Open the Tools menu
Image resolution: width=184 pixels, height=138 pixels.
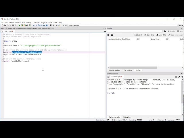pyautogui.click(x=50, y=22)
